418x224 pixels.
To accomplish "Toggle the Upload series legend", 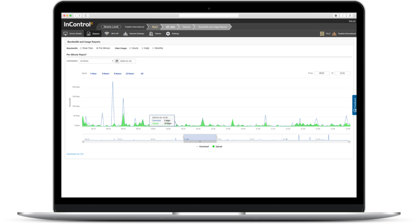I will click(217, 147).
